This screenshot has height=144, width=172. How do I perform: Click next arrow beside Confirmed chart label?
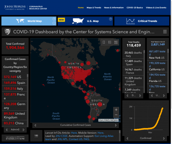[164, 138]
